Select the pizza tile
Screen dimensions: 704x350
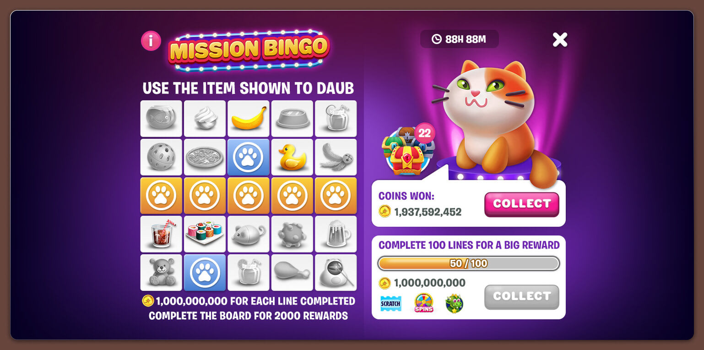[x=205, y=157]
